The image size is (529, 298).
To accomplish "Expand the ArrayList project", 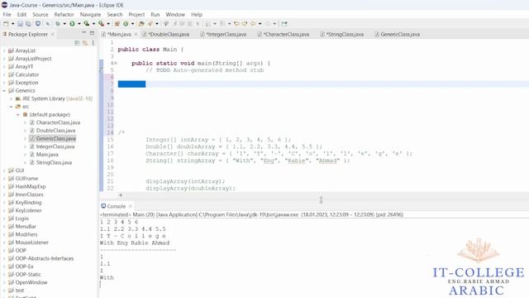I will click(4, 50).
